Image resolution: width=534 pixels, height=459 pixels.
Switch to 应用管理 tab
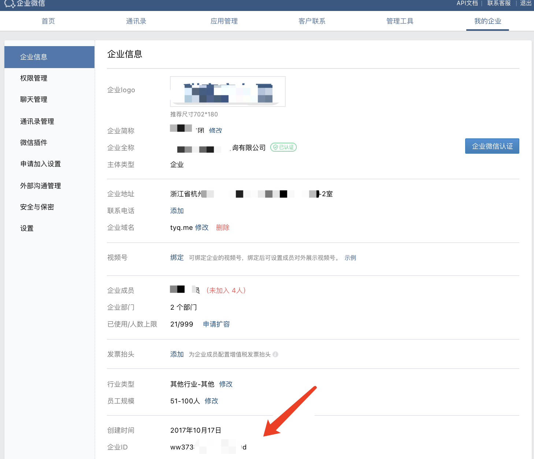[x=224, y=21]
